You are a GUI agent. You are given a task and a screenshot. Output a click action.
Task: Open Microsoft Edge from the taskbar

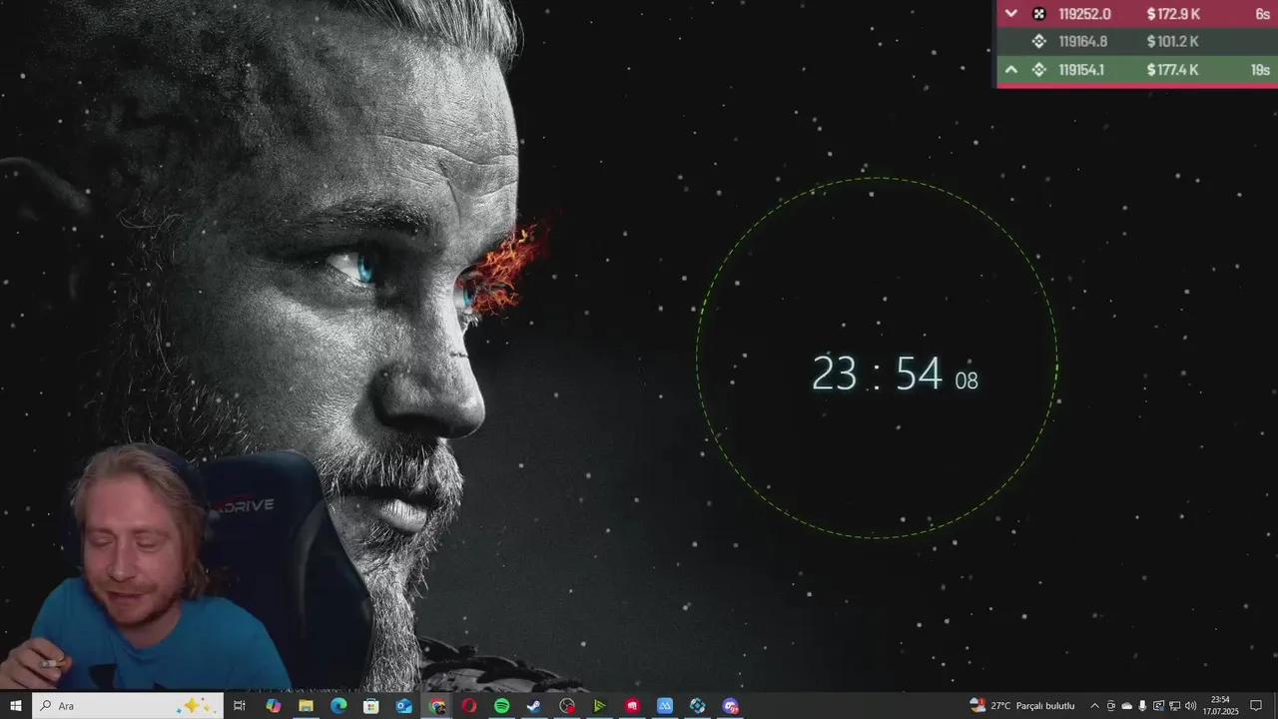click(338, 706)
